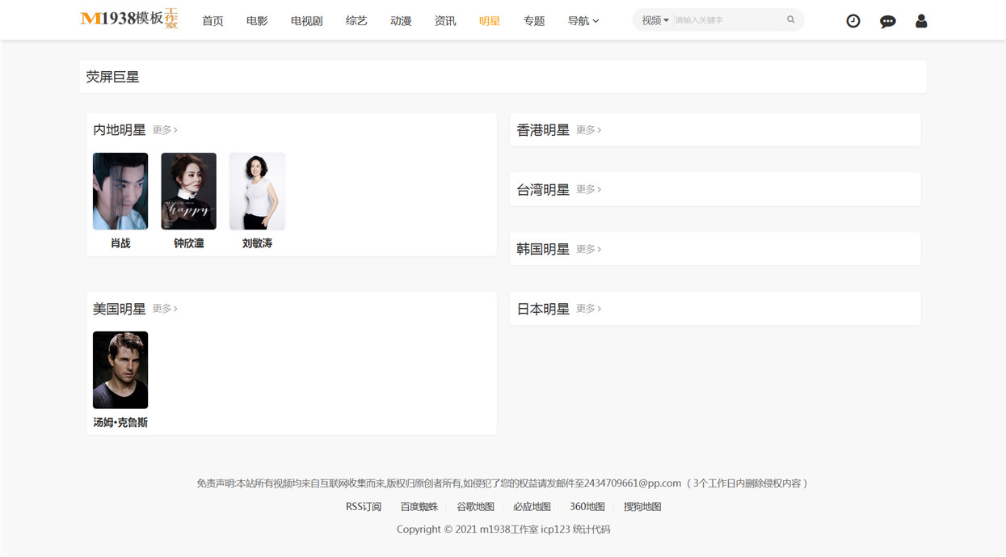Expand the 视频 search type dropdown
This screenshot has height=557, width=1006.
click(655, 20)
